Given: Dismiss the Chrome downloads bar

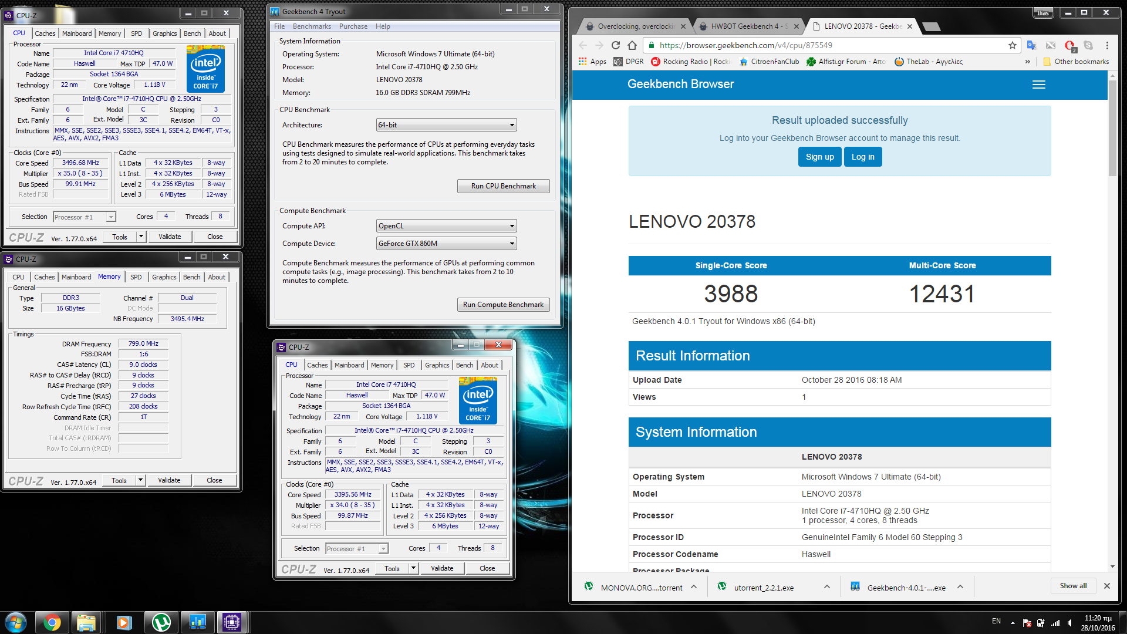Looking at the screenshot, I should (x=1106, y=586).
